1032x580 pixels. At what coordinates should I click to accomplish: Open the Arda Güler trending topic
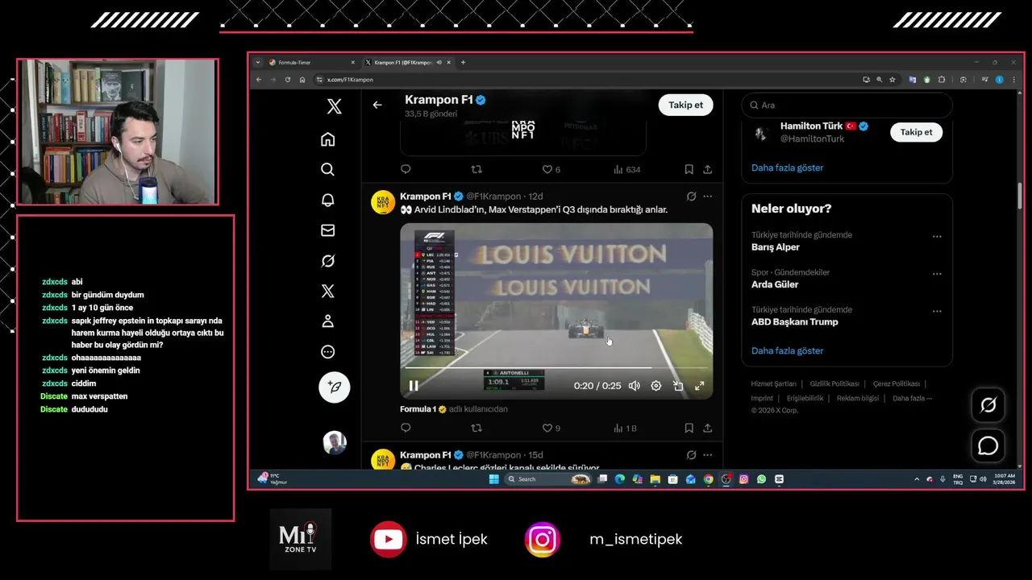[775, 284]
